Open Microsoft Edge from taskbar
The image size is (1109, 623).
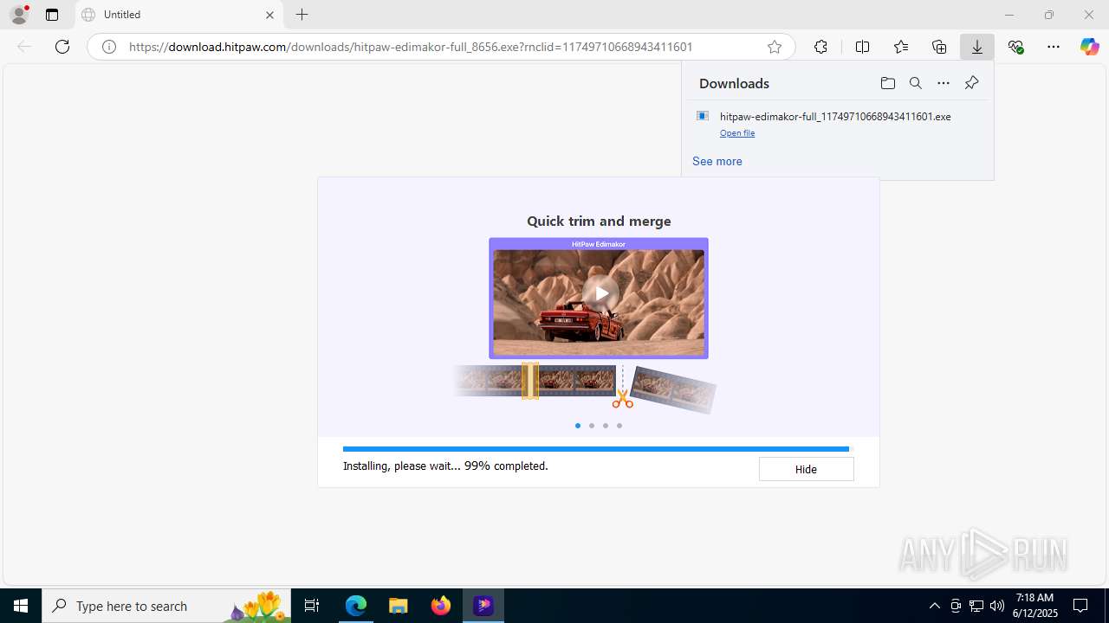[356, 606]
